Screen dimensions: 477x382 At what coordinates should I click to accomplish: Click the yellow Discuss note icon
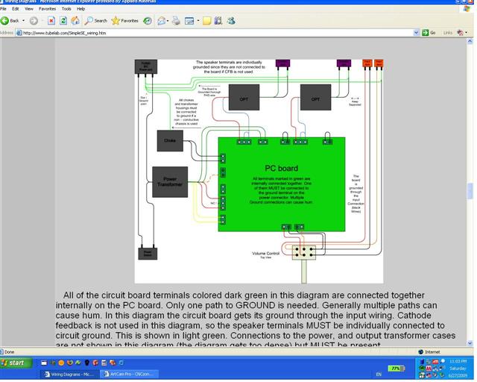[207, 21]
